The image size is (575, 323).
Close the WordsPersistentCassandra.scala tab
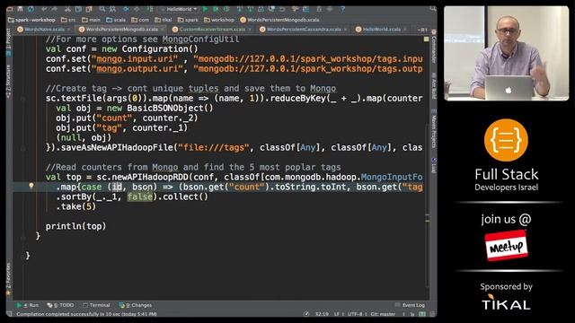tap(345, 30)
